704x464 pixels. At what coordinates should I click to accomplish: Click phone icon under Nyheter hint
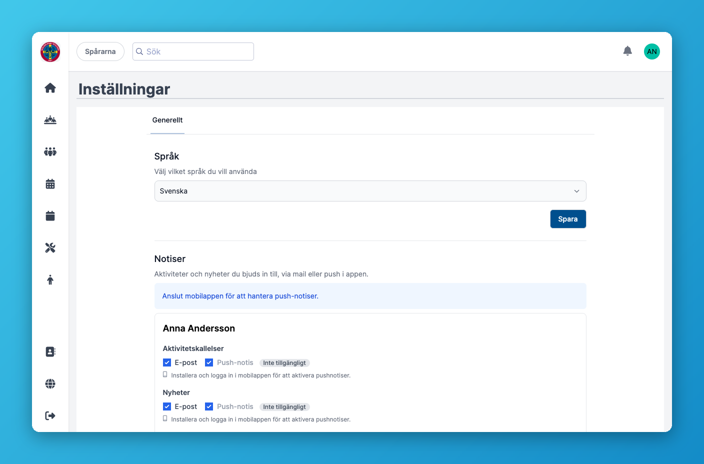point(165,418)
